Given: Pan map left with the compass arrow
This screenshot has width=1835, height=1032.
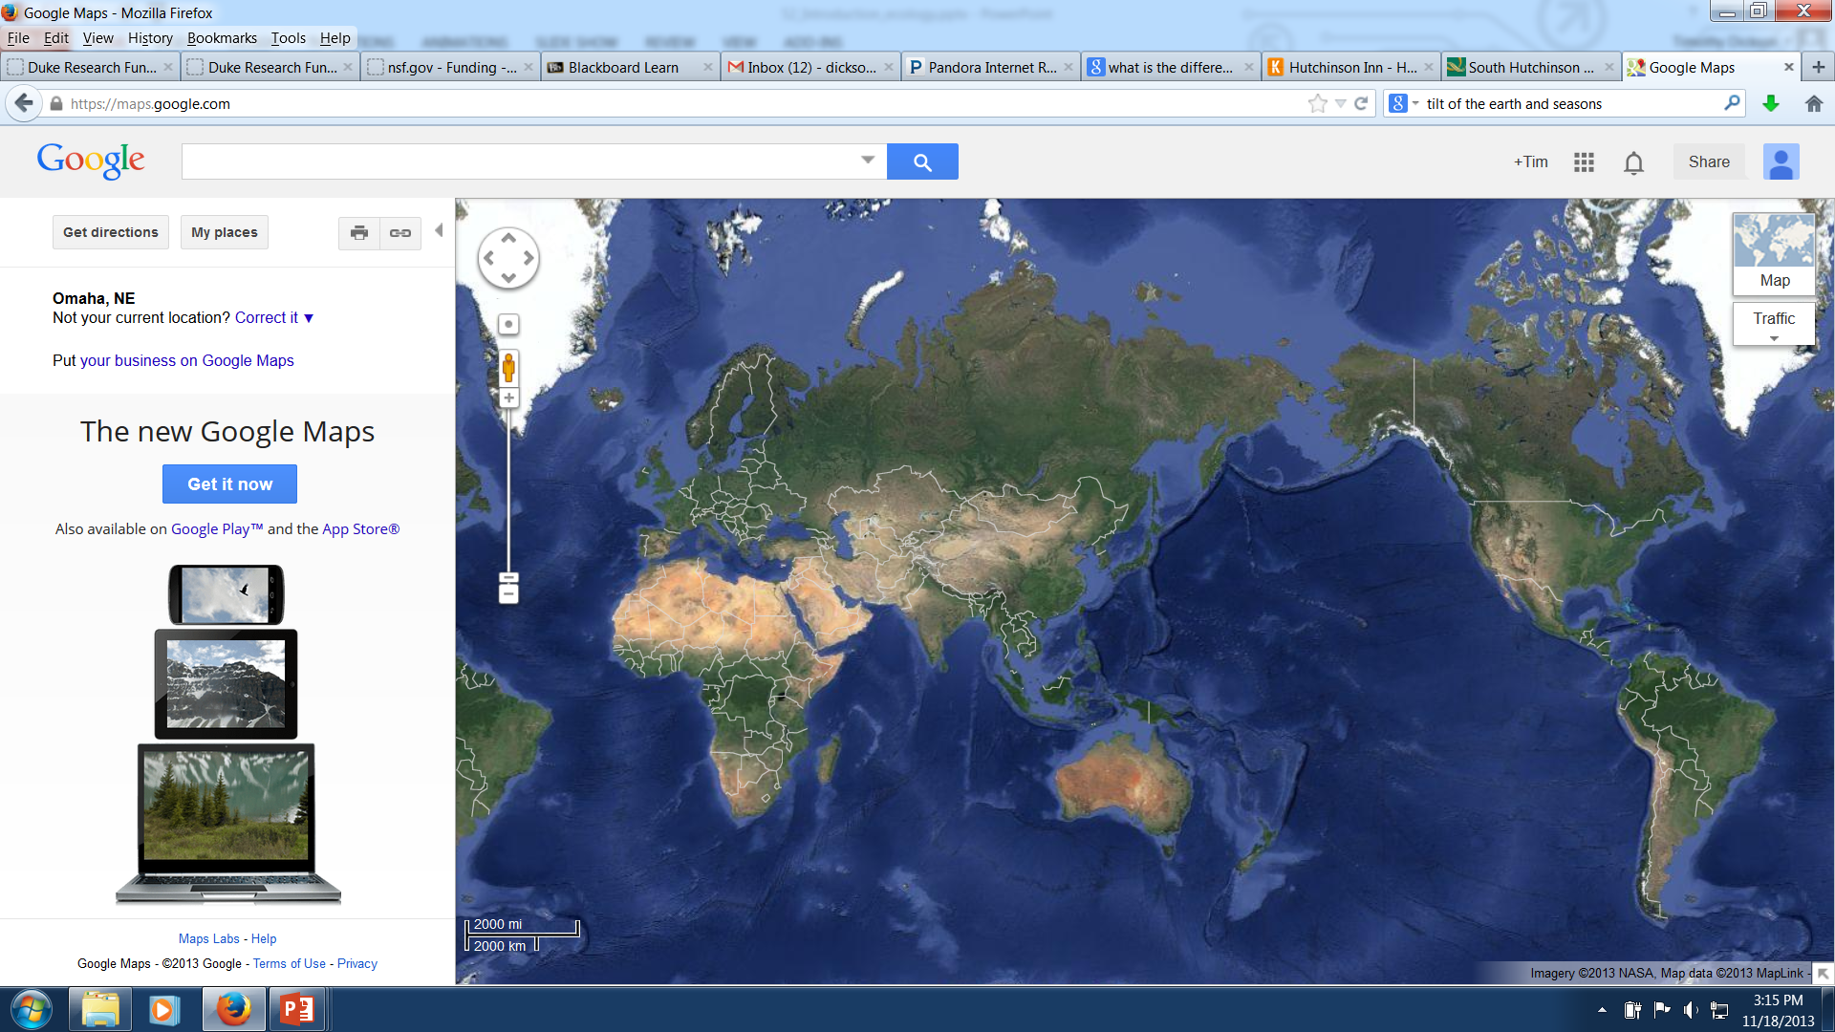Looking at the screenshot, I should 488,258.
